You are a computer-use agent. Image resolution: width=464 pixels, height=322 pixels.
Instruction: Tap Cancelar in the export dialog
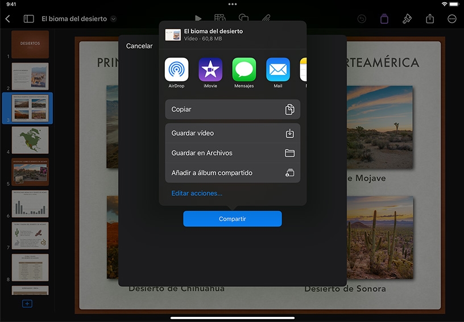tap(139, 46)
